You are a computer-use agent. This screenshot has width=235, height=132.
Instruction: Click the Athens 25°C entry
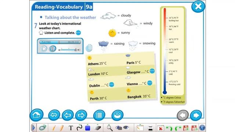pos(97,63)
